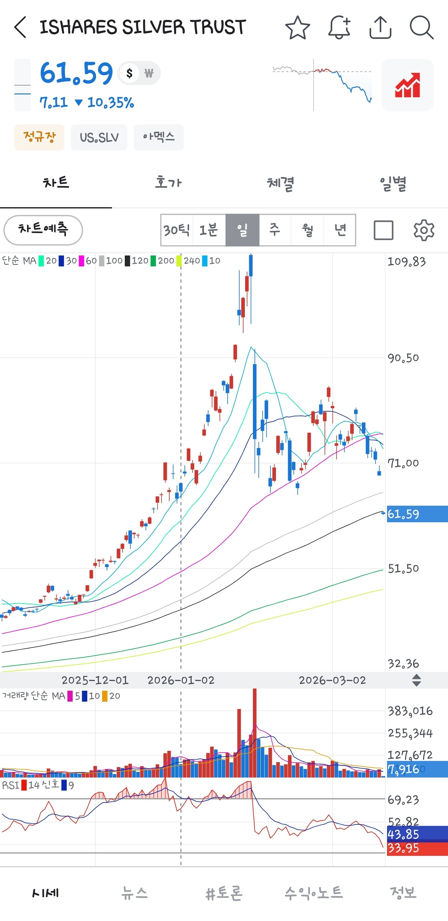Open the #토론 bottom tab
This screenshot has width=448, height=921.
224,893
